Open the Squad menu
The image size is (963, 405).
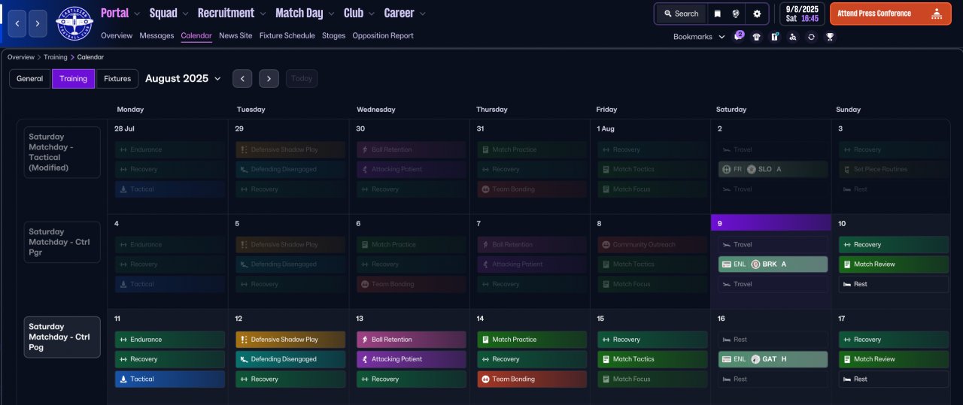click(169, 13)
